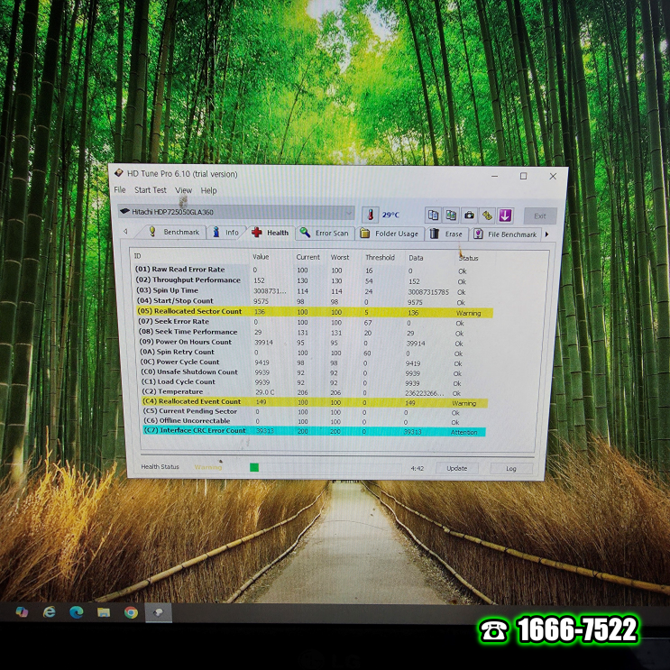This screenshot has height=670, width=670.
Task: Select the (C2) Temperature row
Action: pyautogui.click(x=314, y=392)
